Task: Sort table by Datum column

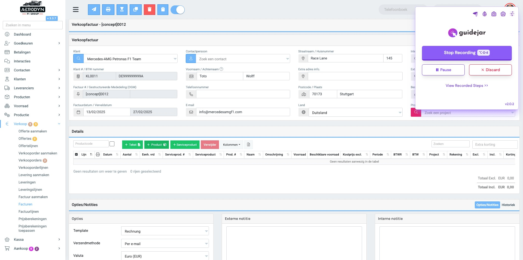Action: tap(111, 154)
